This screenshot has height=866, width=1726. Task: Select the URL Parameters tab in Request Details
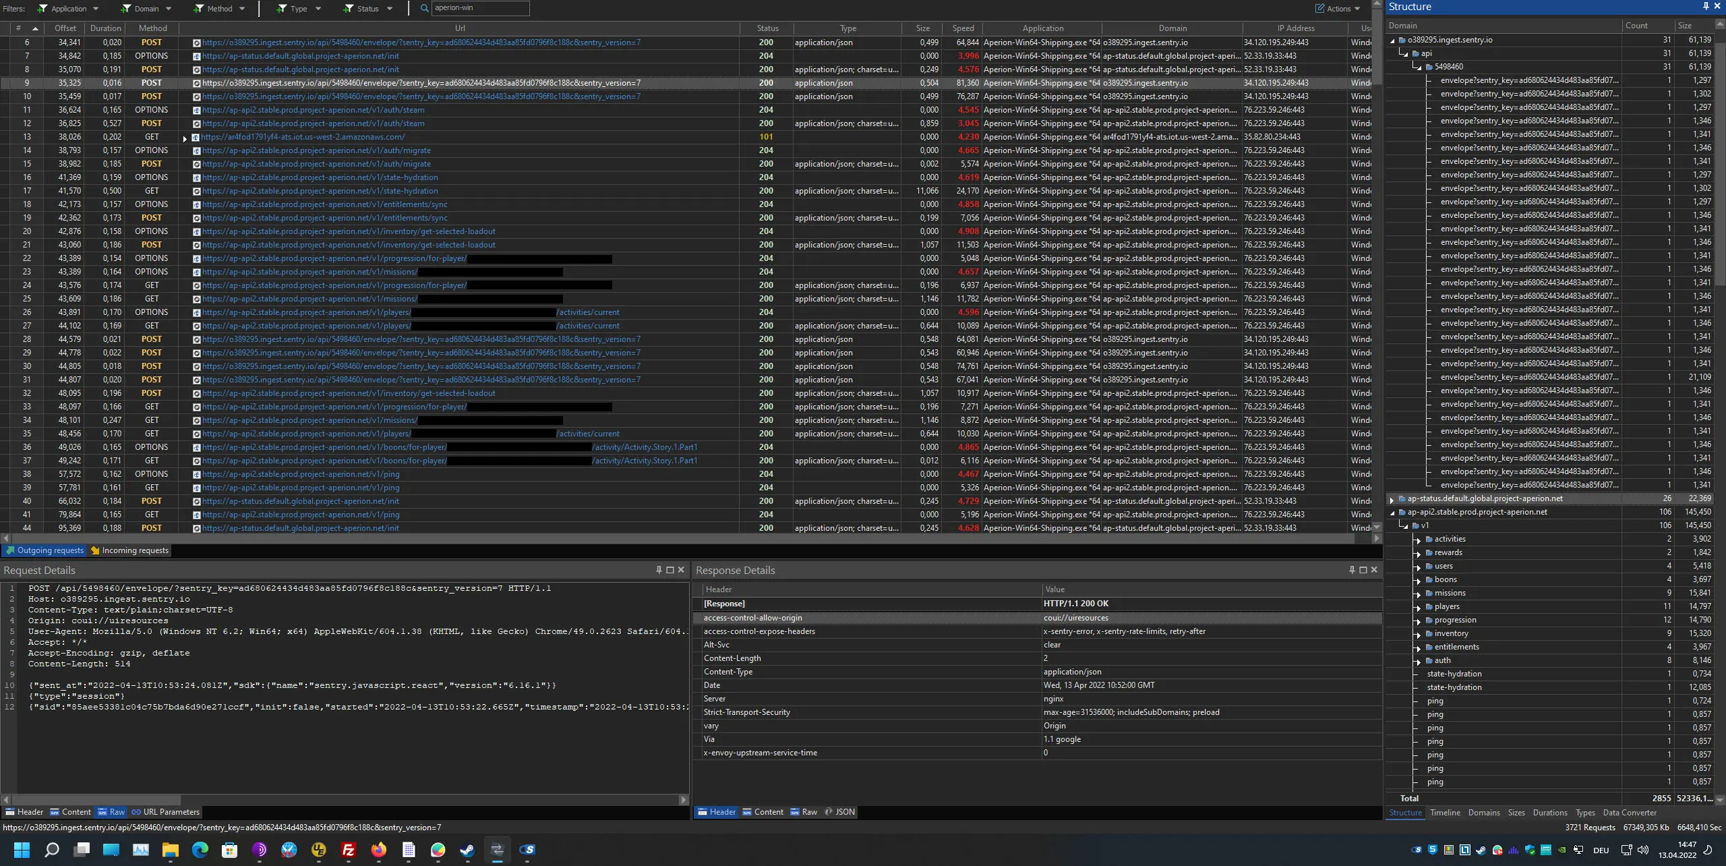click(166, 812)
